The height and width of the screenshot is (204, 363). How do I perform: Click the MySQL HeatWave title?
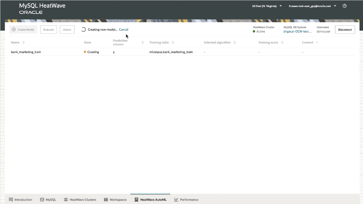click(x=42, y=5)
